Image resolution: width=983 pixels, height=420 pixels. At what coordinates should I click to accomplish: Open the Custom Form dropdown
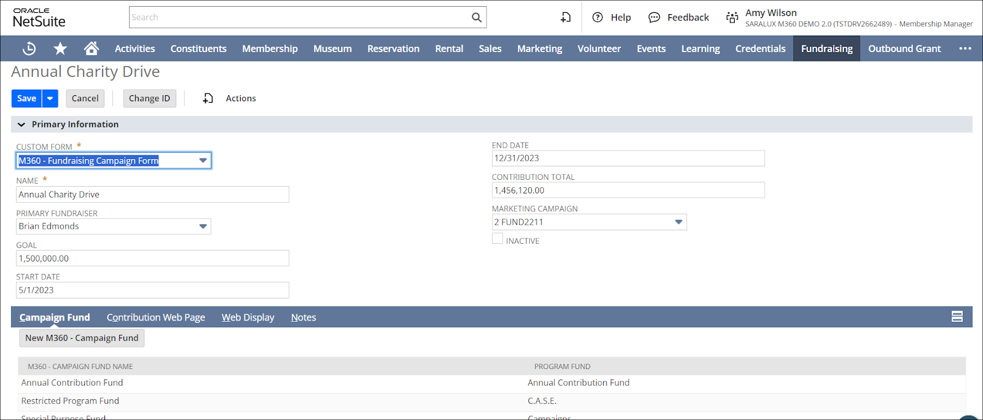point(203,161)
